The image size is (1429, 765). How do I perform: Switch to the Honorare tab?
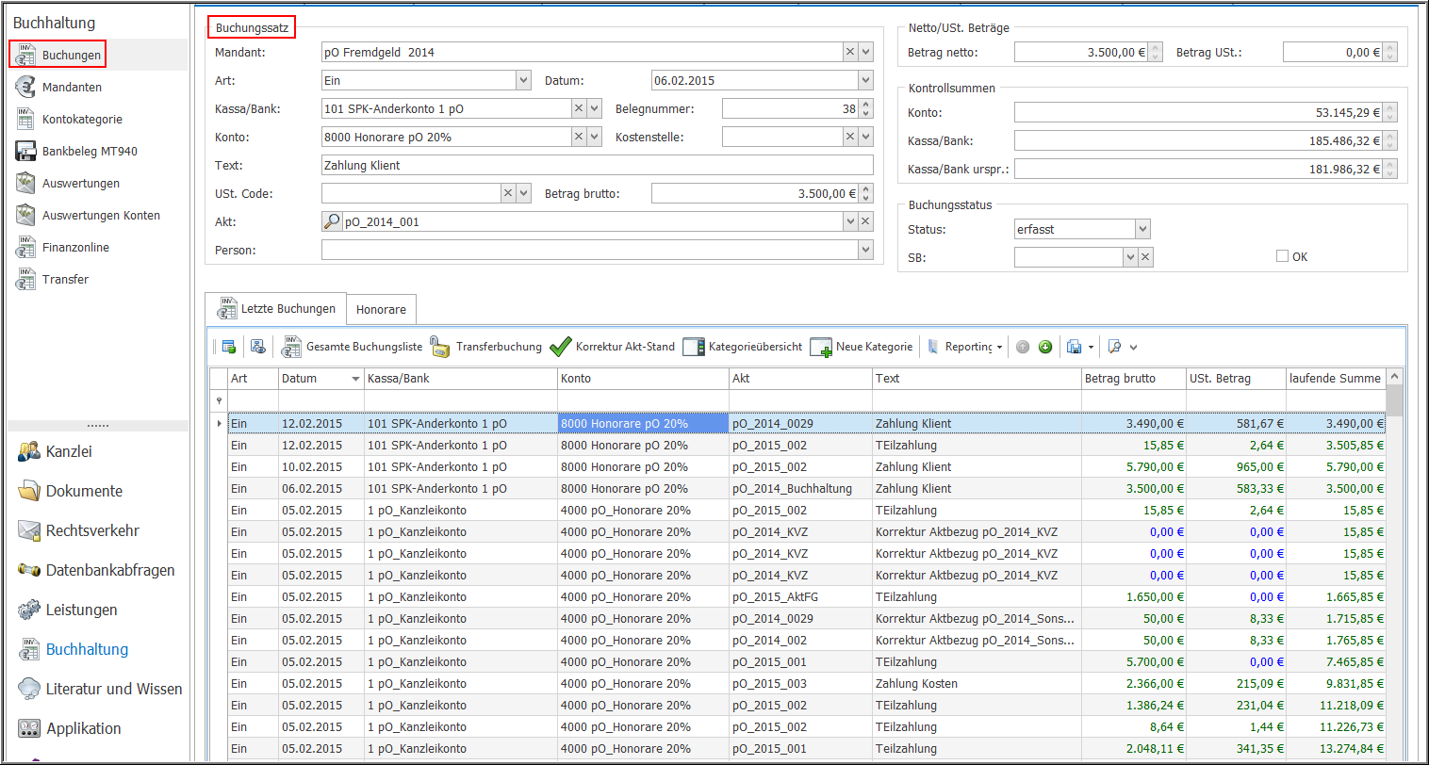[381, 309]
